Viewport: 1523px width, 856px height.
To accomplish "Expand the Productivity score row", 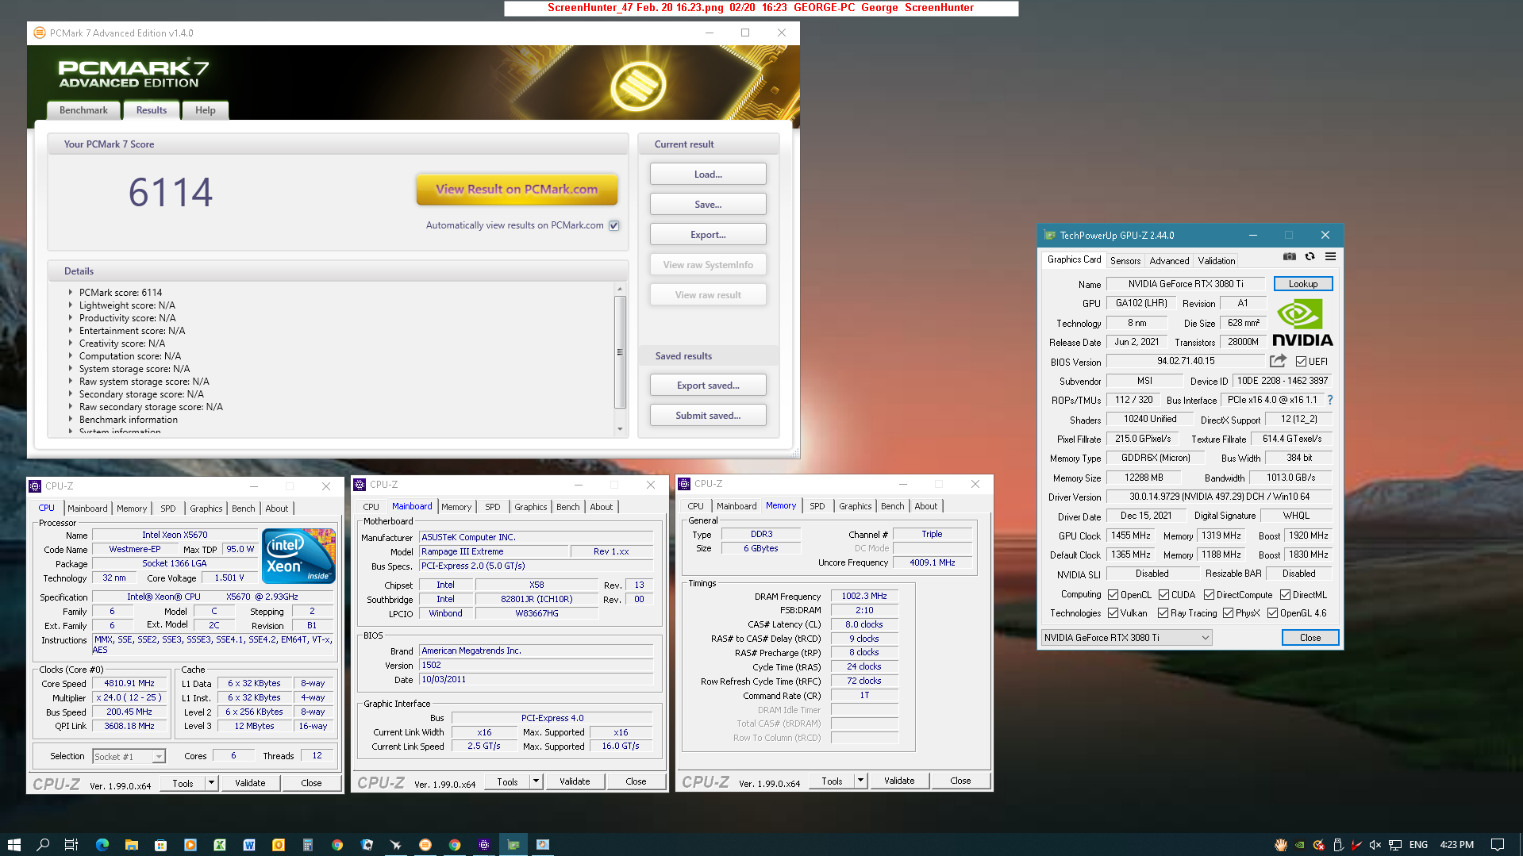I will coord(70,317).
